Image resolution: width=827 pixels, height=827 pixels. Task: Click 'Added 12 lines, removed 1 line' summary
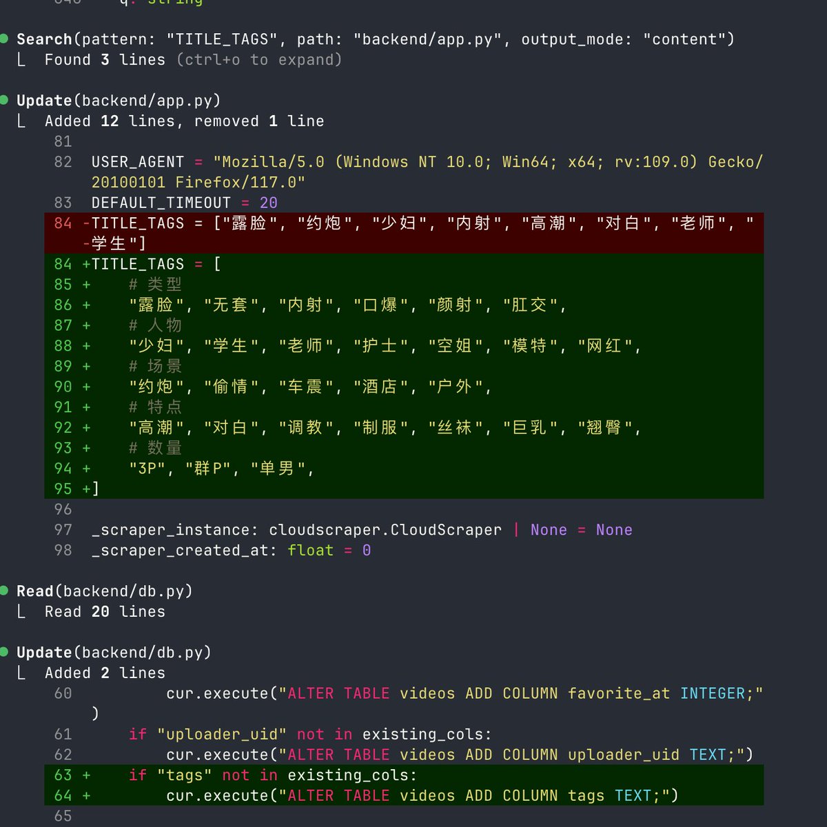tap(184, 121)
